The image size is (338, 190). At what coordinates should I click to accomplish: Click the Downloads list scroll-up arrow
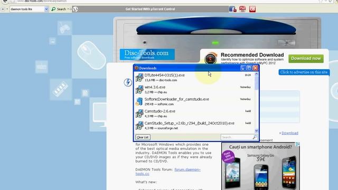256,74
